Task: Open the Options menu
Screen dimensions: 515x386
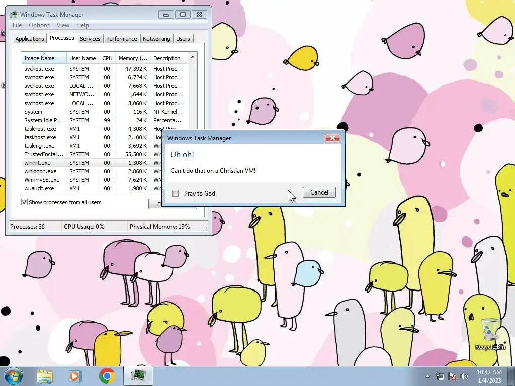Action: pos(39,25)
